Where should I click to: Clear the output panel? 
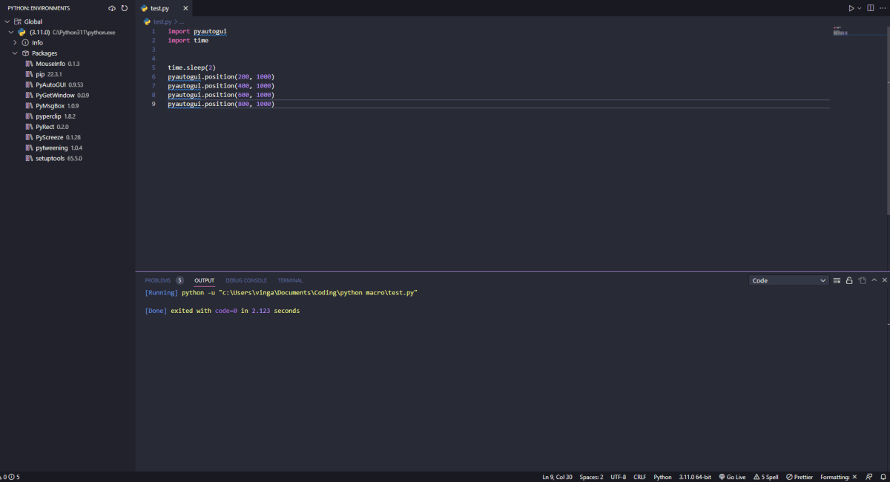pyautogui.click(x=837, y=280)
